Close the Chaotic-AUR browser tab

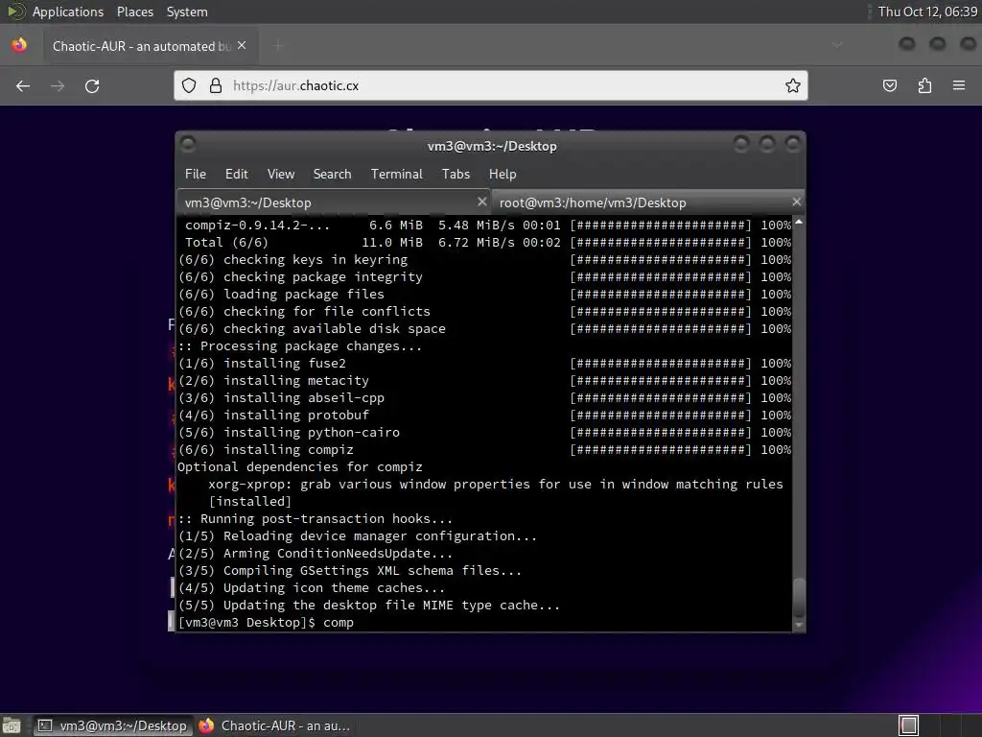coord(242,45)
